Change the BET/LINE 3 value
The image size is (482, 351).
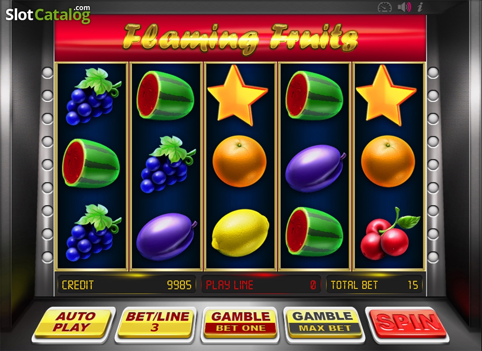[156, 322]
